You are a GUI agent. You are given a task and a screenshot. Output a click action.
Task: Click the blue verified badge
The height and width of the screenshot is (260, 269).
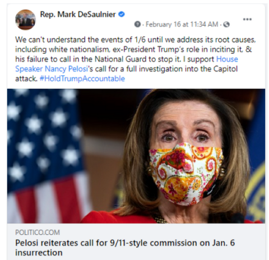coord(122,14)
